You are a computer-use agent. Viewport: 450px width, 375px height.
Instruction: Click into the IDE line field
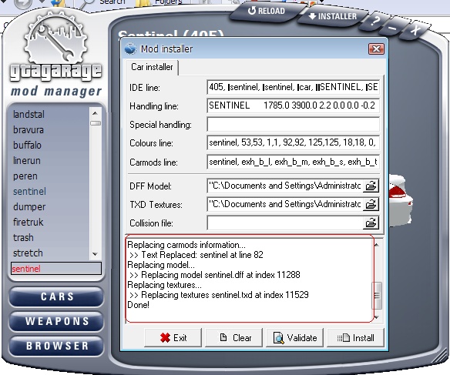point(293,87)
